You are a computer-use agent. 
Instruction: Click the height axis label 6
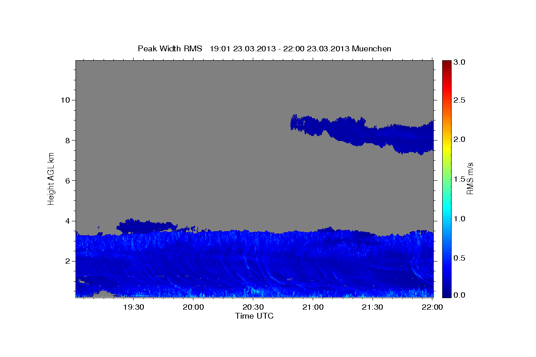pos(67,180)
